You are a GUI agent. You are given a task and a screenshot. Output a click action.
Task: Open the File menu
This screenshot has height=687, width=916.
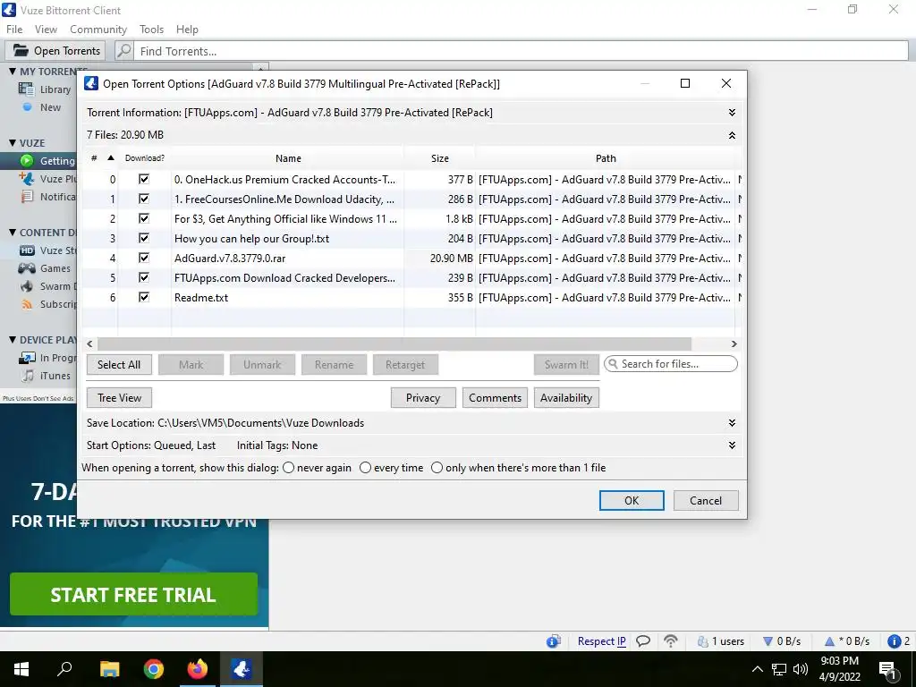tap(14, 30)
